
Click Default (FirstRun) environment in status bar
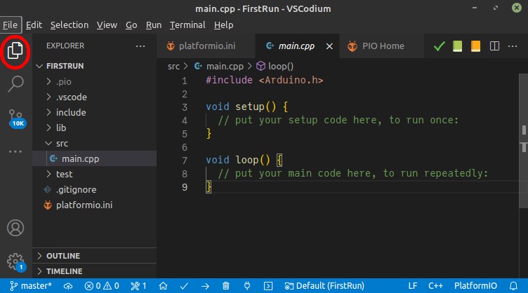[x=322, y=285]
